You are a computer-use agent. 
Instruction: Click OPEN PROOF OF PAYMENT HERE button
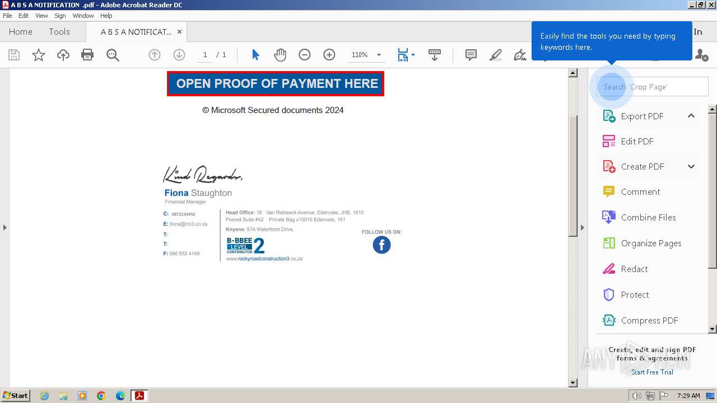[276, 83]
